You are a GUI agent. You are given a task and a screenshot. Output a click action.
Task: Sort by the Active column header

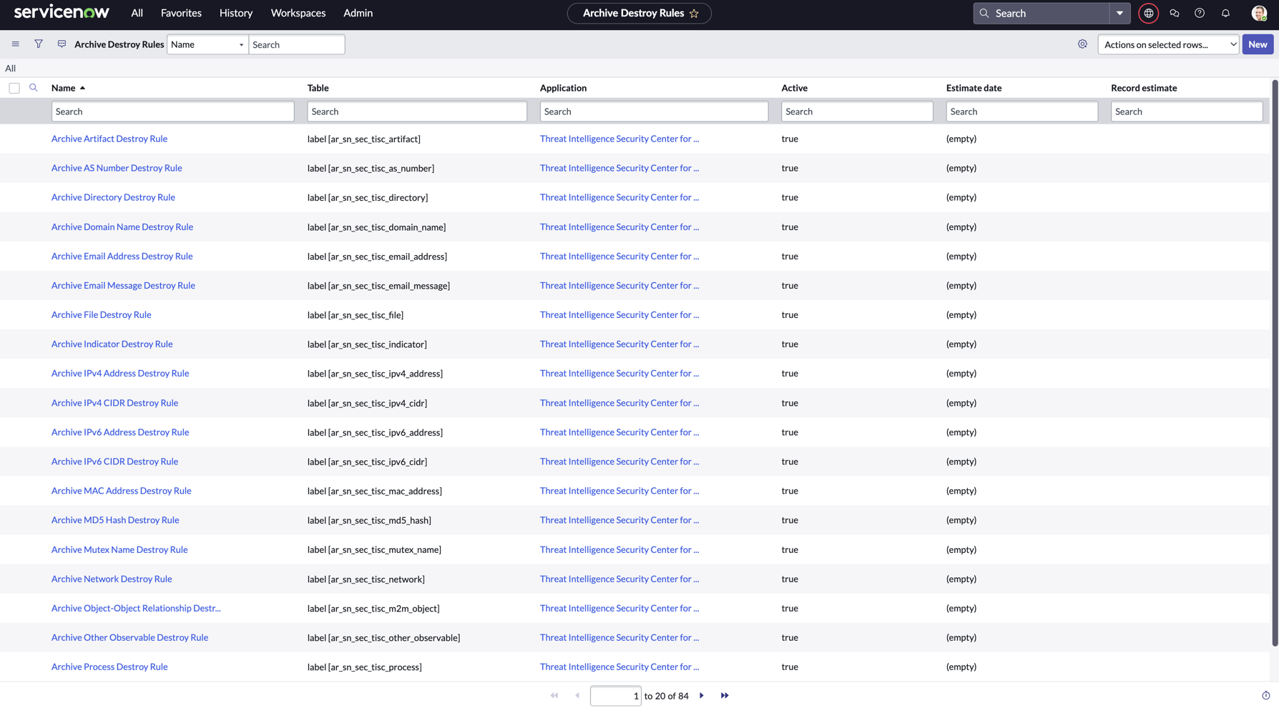tap(794, 88)
